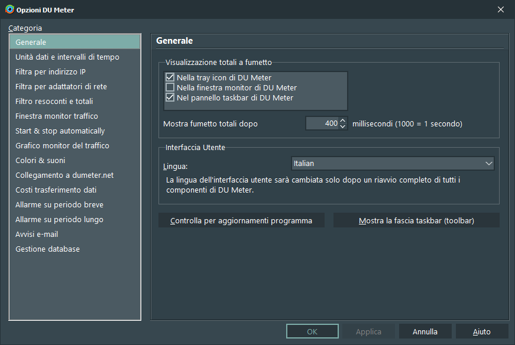
Task: Increase fumetto delay with up arrow
Action: click(342, 121)
